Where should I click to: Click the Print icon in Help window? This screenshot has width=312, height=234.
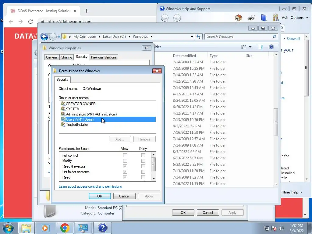[x=251, y=18]
